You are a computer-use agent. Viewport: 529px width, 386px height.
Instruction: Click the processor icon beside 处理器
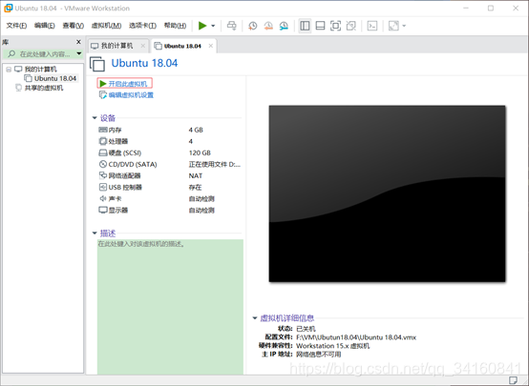click(x=103, y=141)
